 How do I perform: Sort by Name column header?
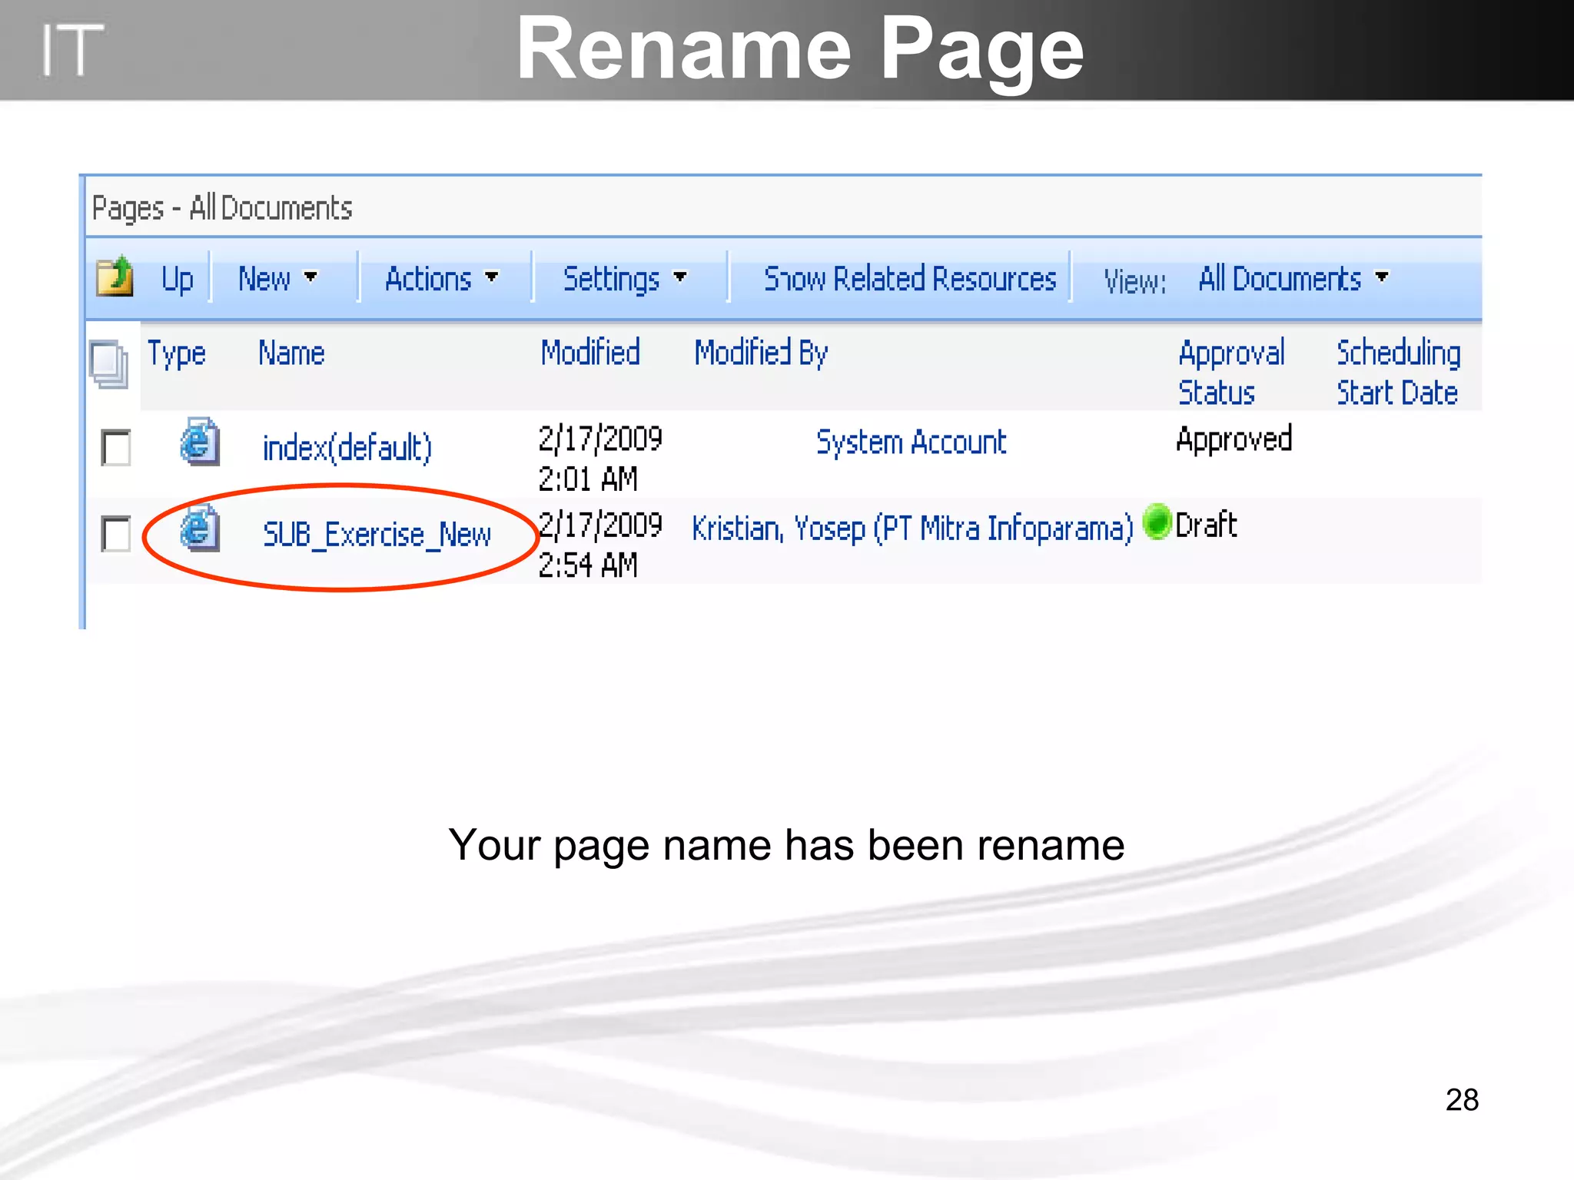pos(291,353)
